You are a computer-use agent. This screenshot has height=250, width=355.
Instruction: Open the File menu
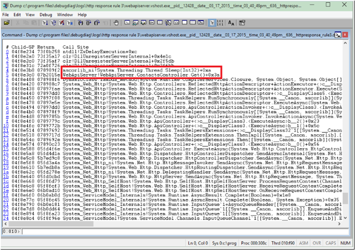tap(5, 15)
